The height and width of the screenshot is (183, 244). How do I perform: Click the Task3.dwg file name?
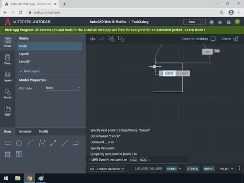pyautogui.click(x=140, y=22)
